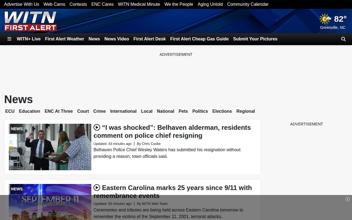Click author name Chris Cooke
Screen dimensions: 352x220
click(151, 144)
